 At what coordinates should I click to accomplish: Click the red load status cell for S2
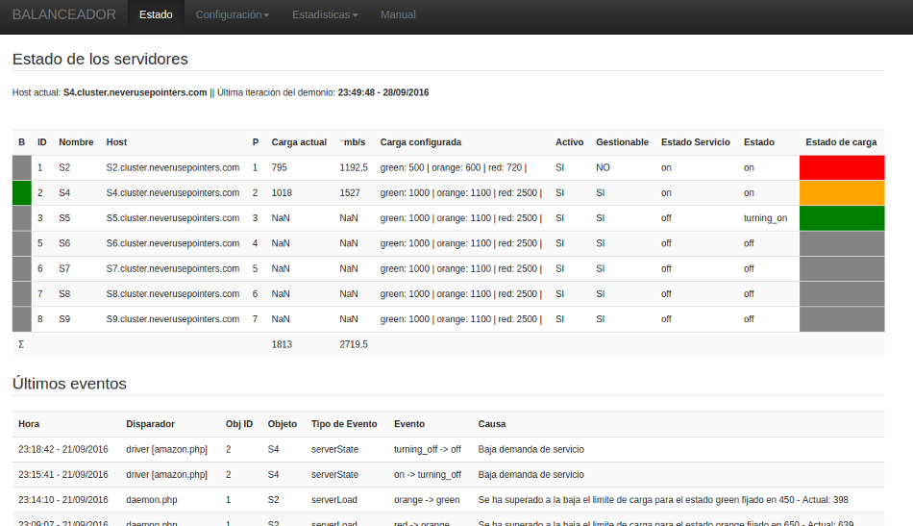[841, 167]
